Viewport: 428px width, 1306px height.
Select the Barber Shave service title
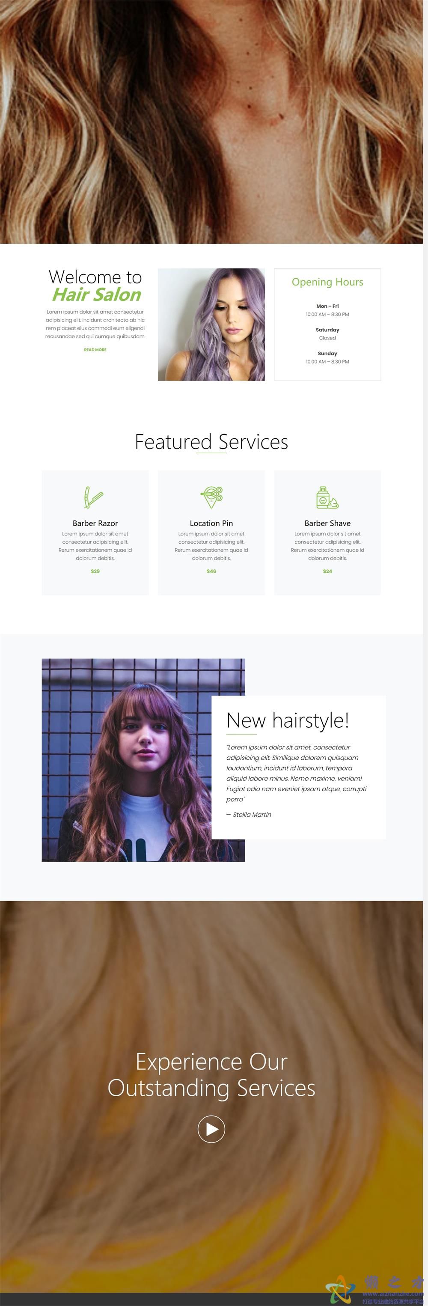[327, 523]
